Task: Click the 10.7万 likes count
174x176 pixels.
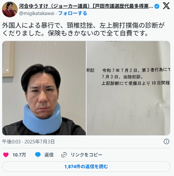Action: pos(19,155)
